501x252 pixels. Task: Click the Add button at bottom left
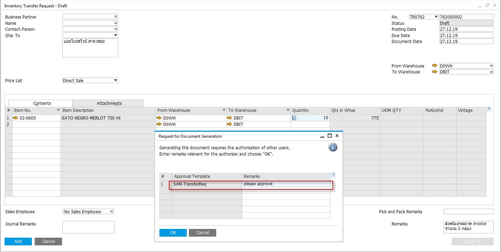[18, 242]
